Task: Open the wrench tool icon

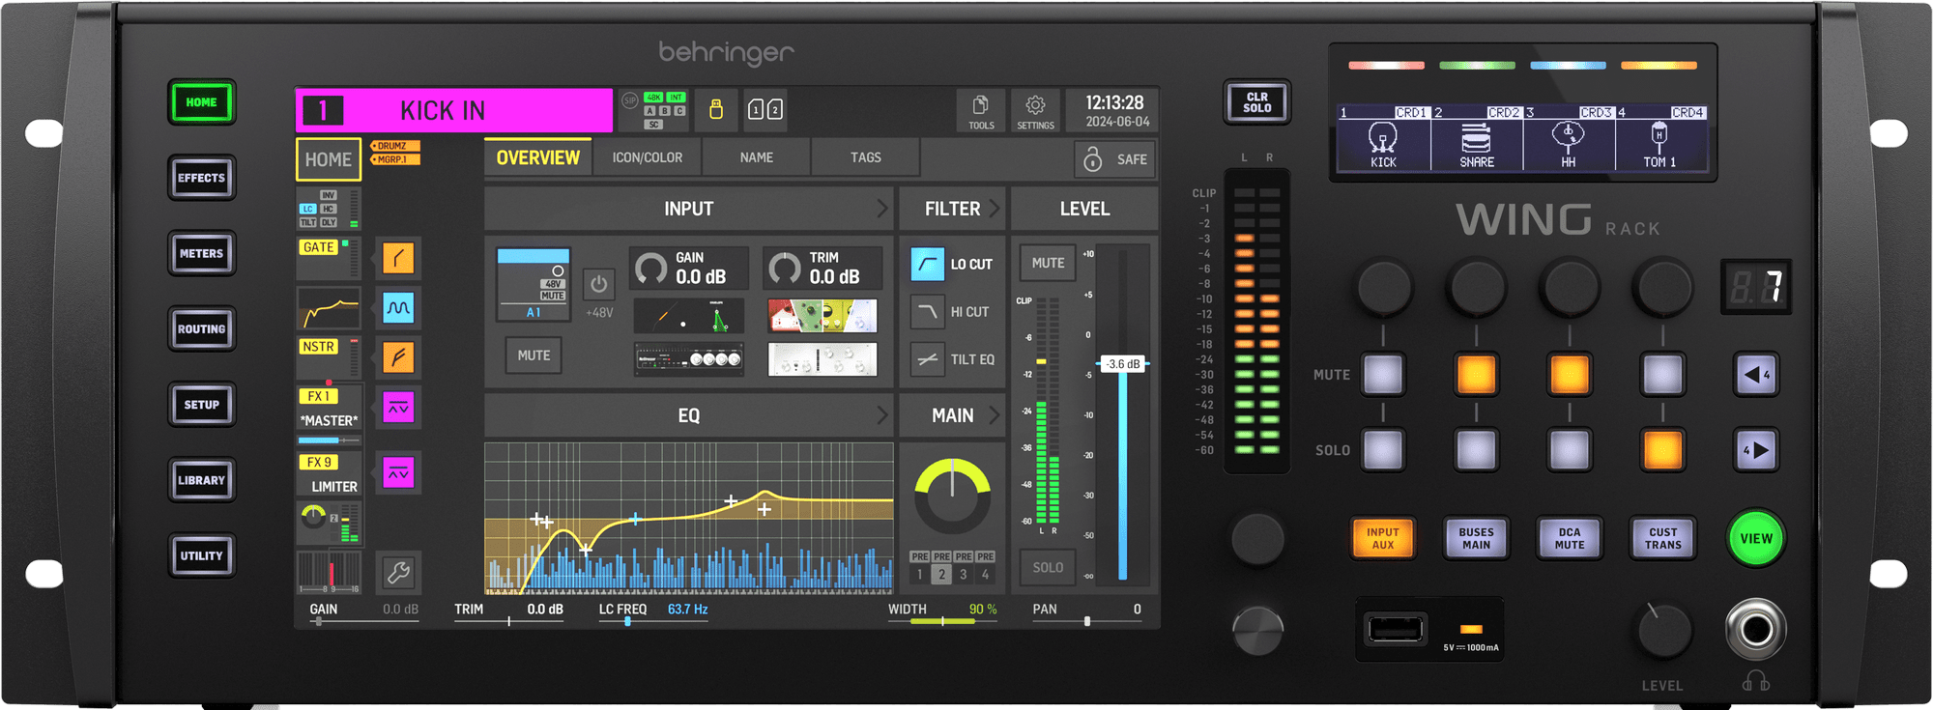Action: (398, 573)
